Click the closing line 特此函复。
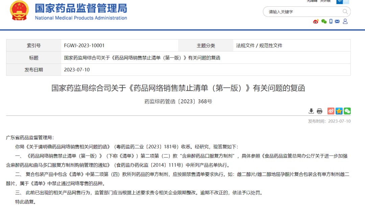Screen dimensions: 365x207 click(x=26, y=202)
